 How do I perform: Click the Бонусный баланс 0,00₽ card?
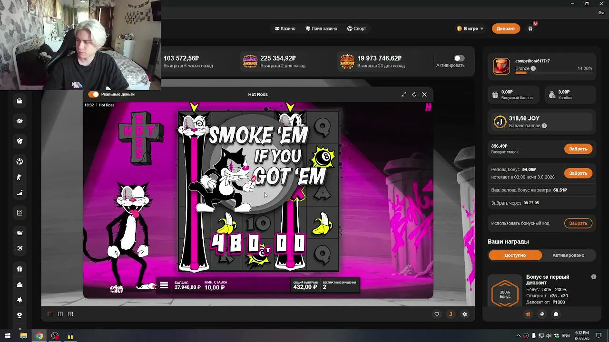[514, 95]
